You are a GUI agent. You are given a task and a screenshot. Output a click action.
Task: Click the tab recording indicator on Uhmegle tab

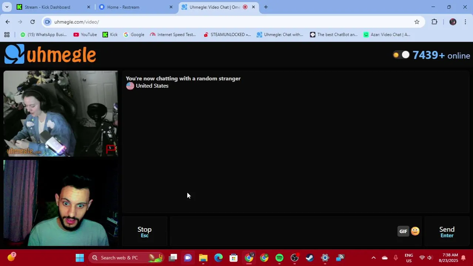245,7
